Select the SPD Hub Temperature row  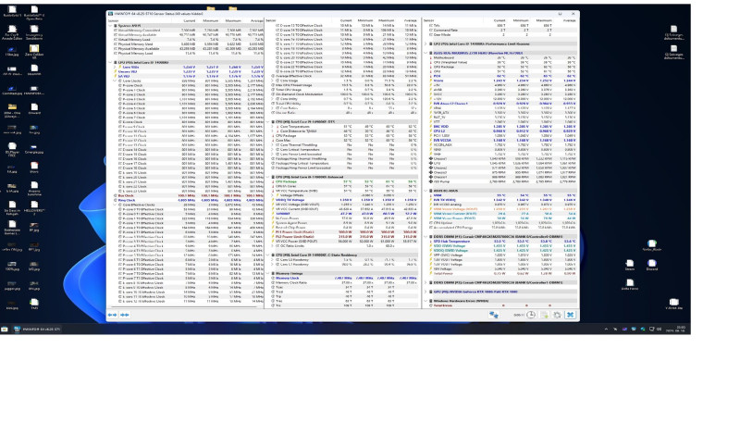(500, 242)
